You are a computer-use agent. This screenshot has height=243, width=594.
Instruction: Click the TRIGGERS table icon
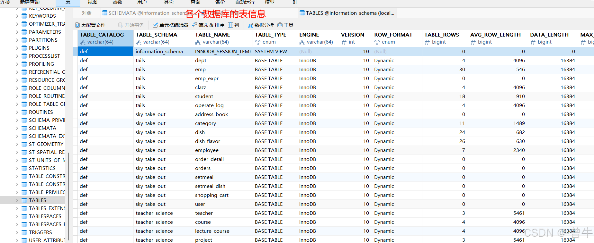(24, 232)
